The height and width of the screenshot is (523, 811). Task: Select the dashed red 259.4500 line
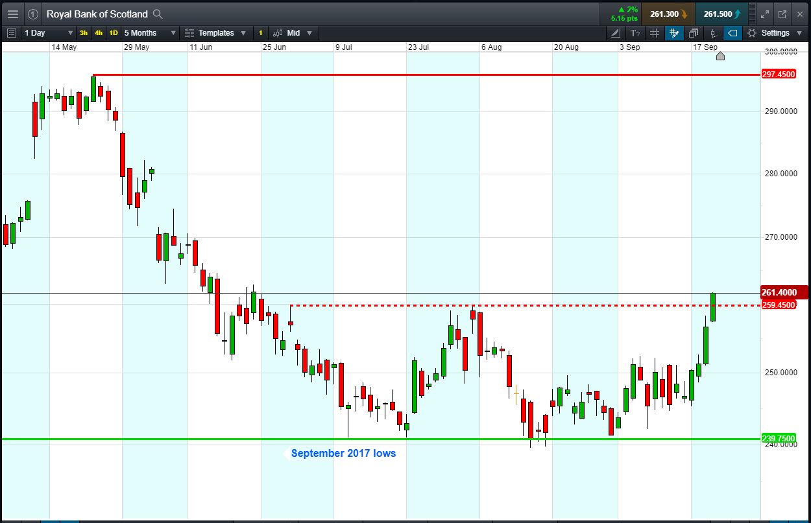(x=524, y=305)
